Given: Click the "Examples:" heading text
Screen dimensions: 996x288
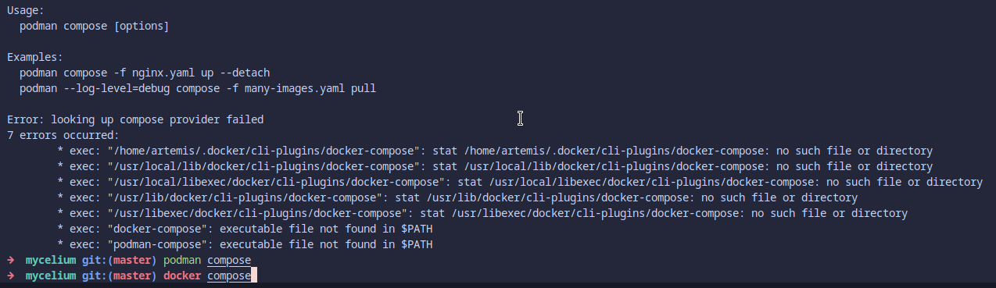Looking at the screenshot, I should tap(35, 58).
